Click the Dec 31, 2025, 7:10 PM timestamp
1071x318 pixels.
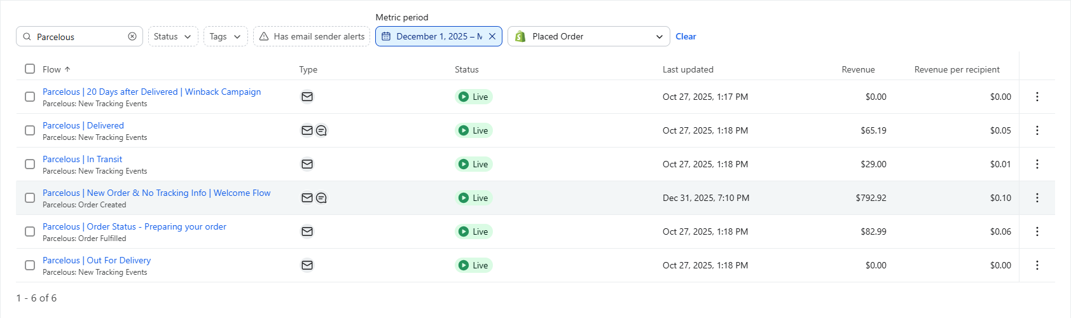(x=706, y=198)
